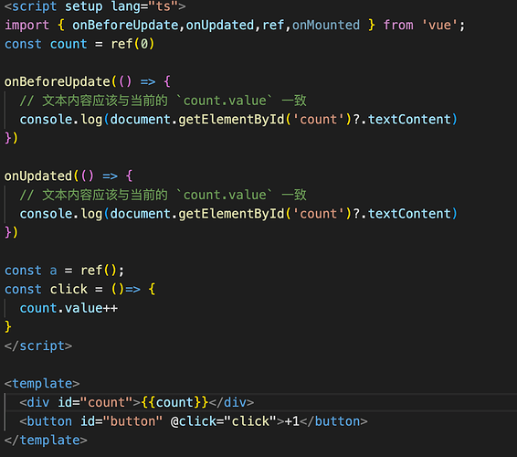The image size is (517, 457).
Task: Click the onBeforeUpdate hook call
Action: [x=58, y=81]
